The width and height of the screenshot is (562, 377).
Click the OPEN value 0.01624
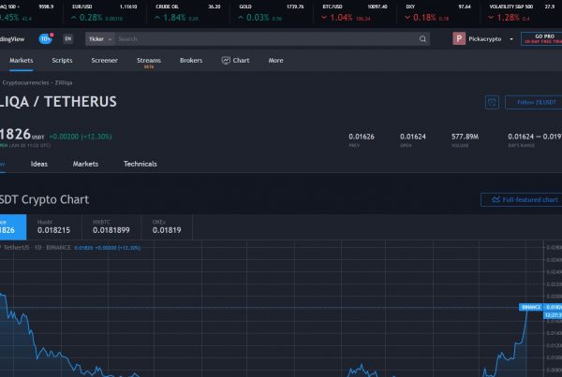[x=413, y=137]
